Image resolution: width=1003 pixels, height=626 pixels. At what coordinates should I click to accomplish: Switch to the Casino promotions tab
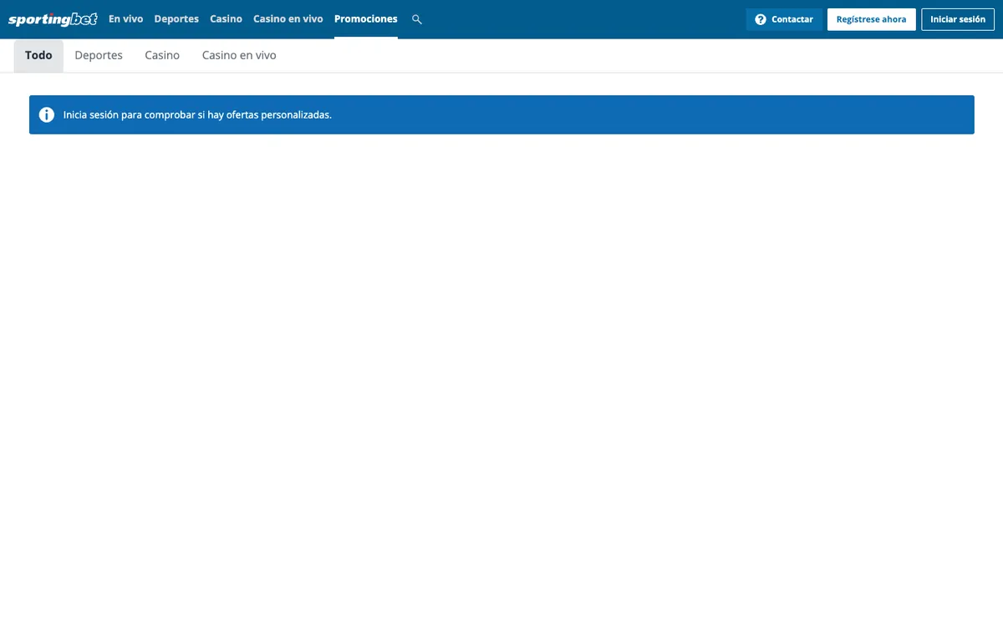tap(162, 56)
